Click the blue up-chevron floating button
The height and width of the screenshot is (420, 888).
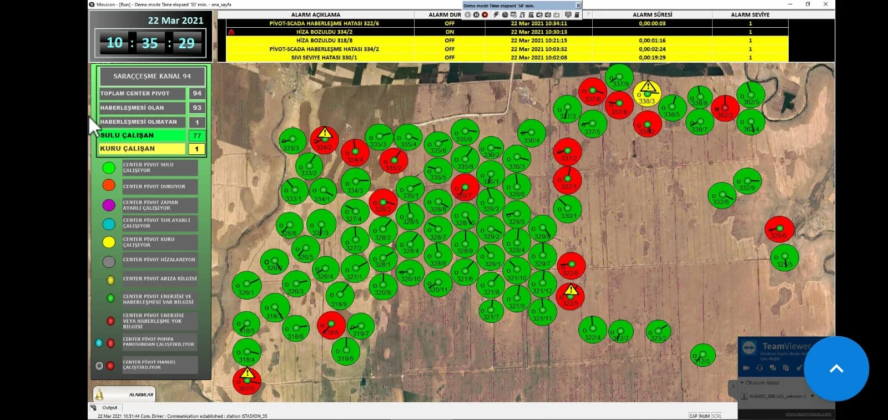(x=836, y=368)
